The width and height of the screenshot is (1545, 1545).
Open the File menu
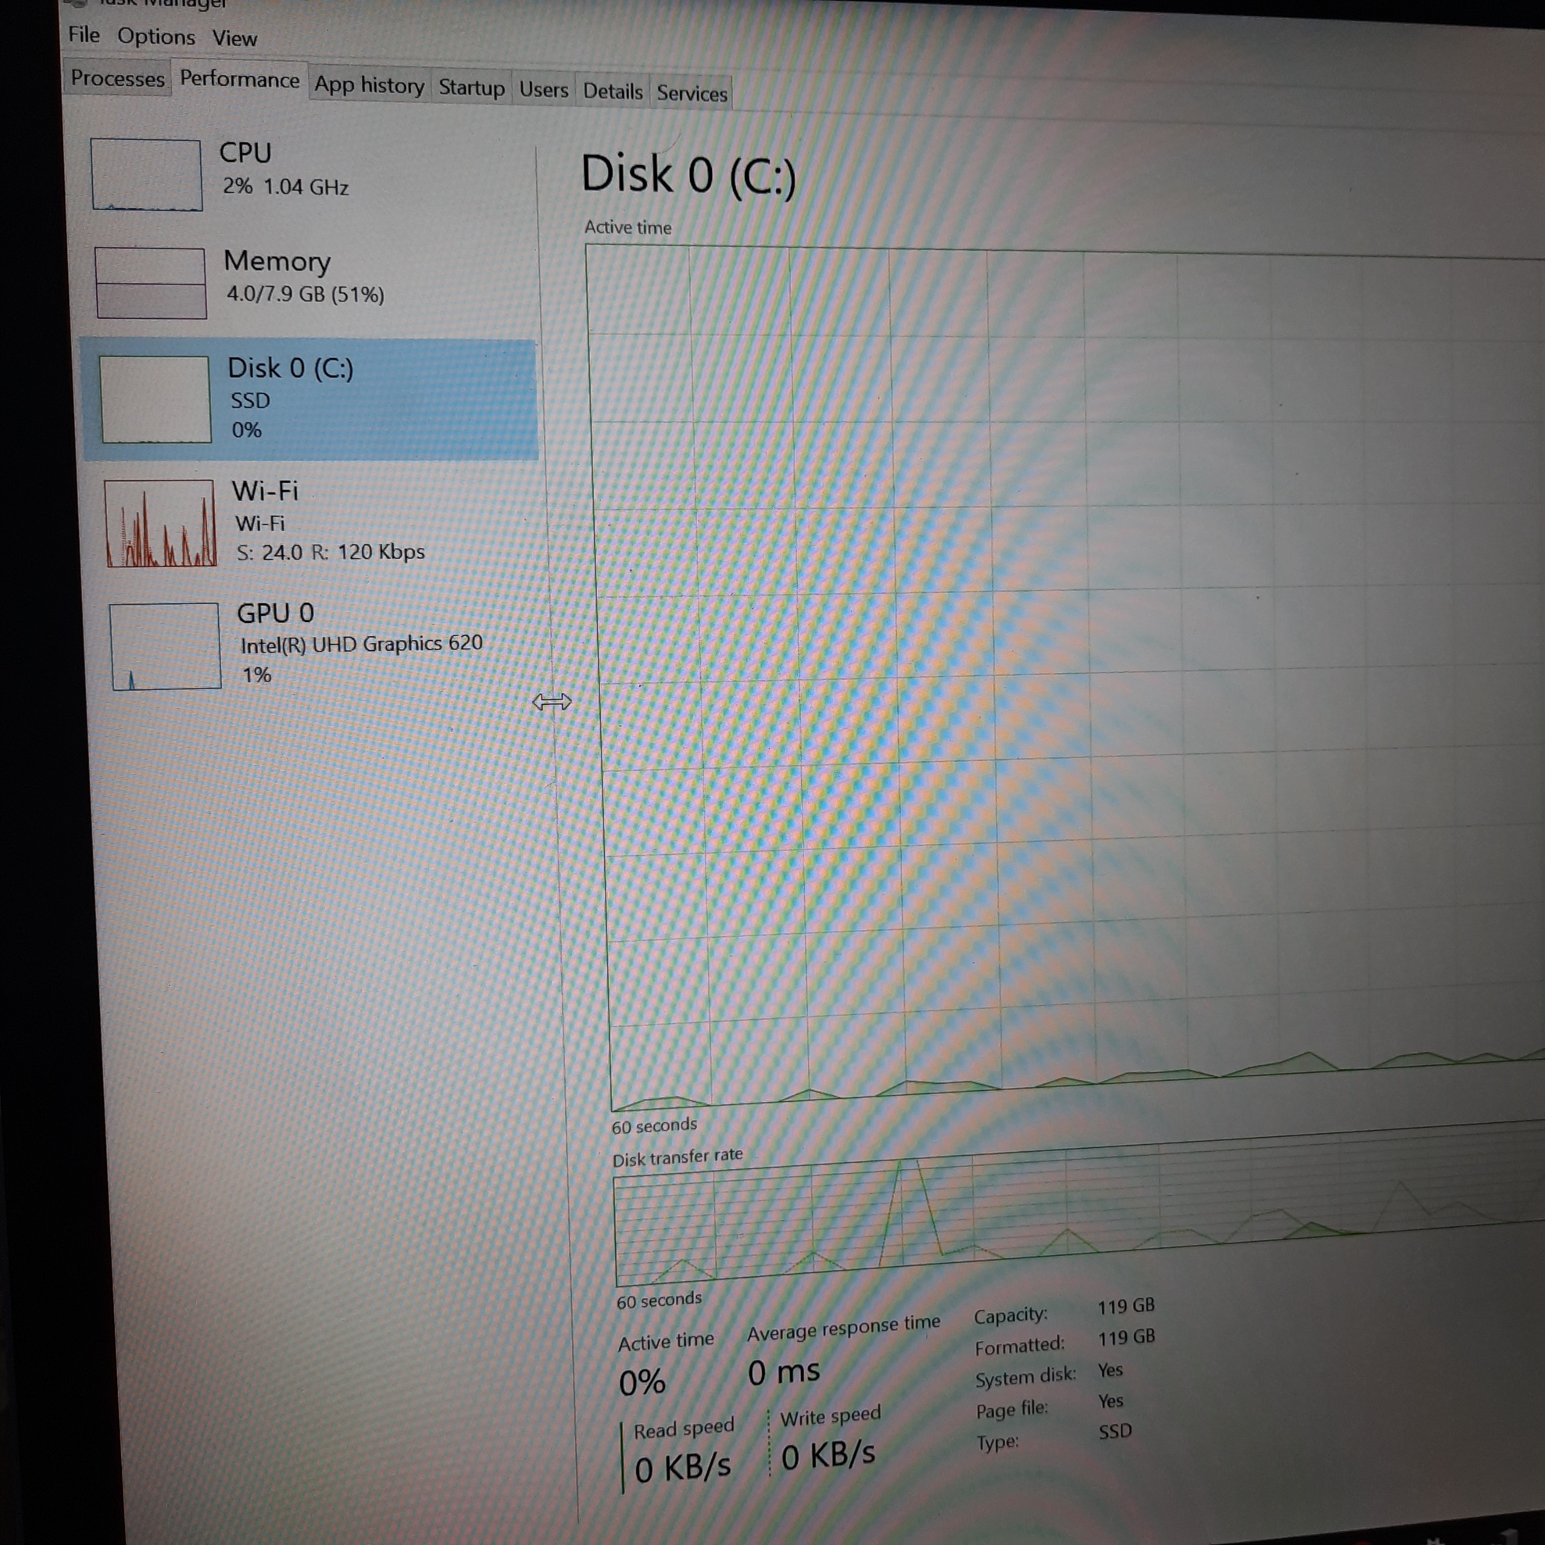84,34
